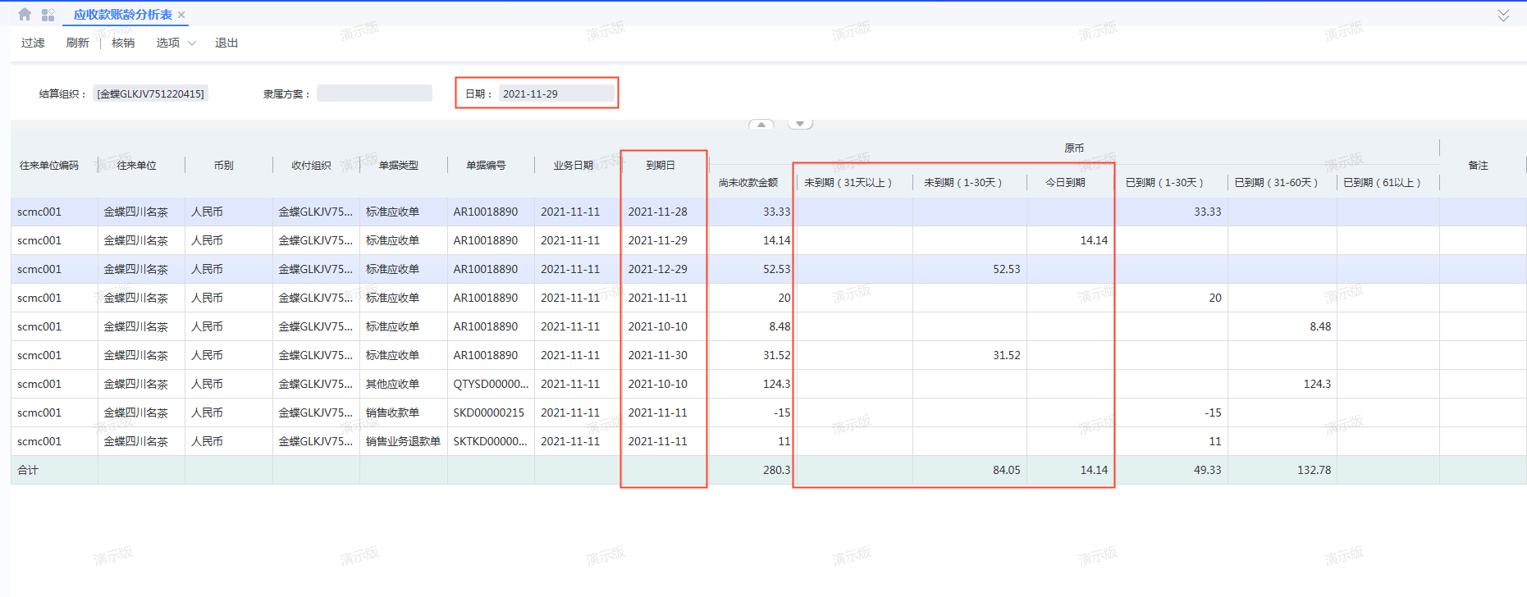Expand the double-chevron at top right
The height and width of the screenshot is (597, 1527).
(1502, 16)
